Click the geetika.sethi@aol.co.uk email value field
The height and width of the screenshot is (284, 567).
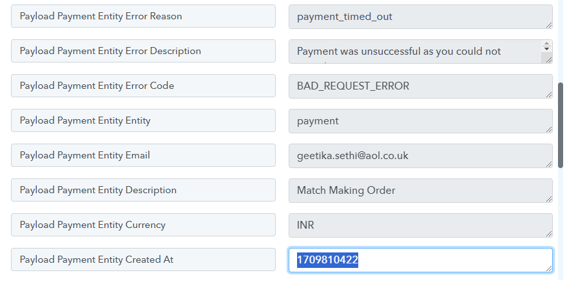coord(421,156)
